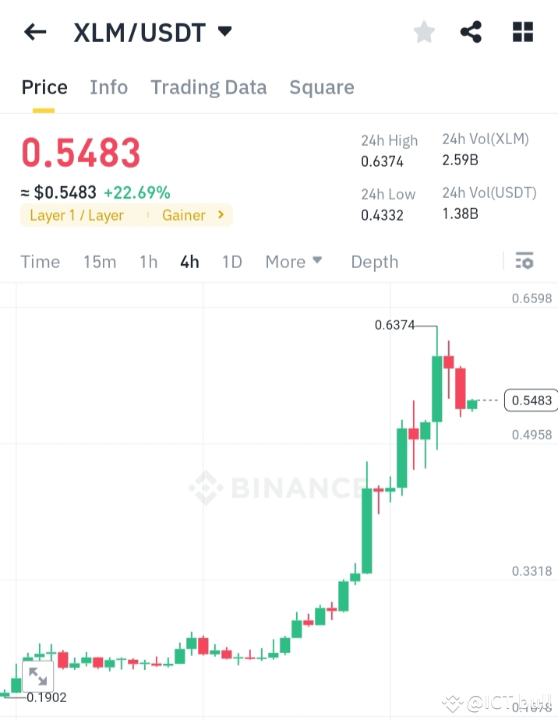Viewport: 558px width, 720px height.
Task: Select the Square tab link
Action: point(321,87)
